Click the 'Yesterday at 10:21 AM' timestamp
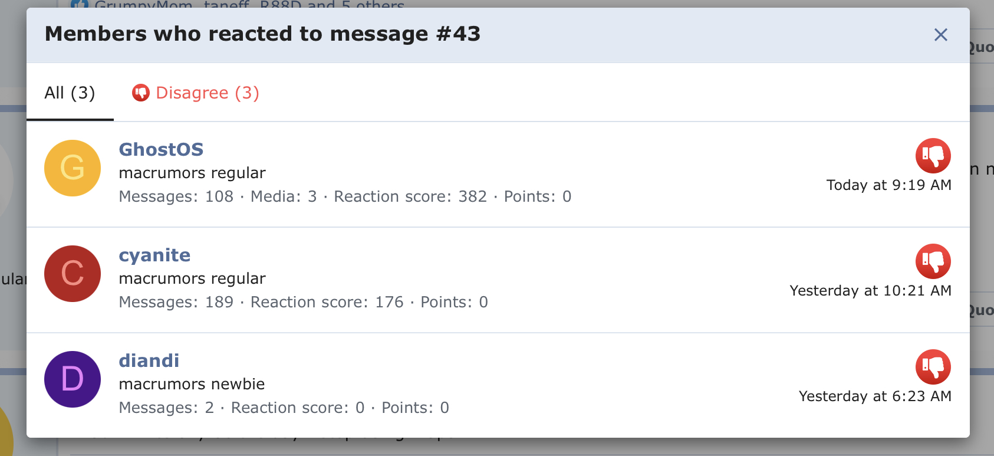994x456 pixels. point(870,291)
